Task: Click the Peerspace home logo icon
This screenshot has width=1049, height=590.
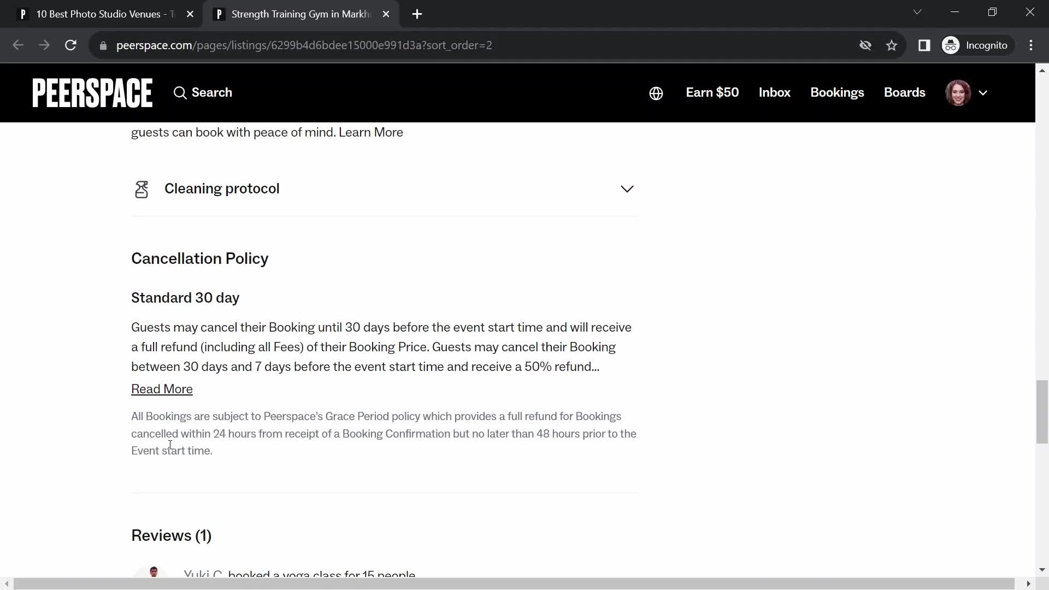Action: pyautogui.click(x=92, y=93)
